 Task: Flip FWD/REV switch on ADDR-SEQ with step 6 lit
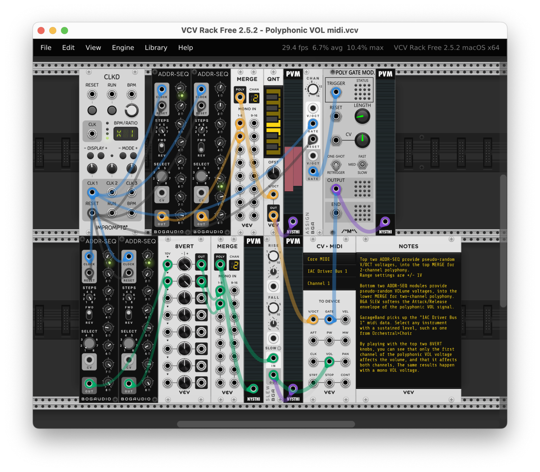pyautogui.click(x=201, y=147)
